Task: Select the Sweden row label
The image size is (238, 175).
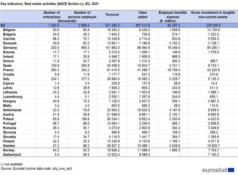Action: tap(9, 146)
